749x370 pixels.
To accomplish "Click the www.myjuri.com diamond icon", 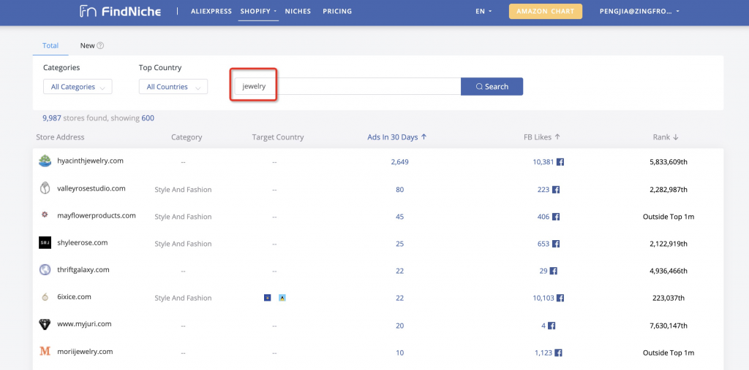I will tap(45, 324).
